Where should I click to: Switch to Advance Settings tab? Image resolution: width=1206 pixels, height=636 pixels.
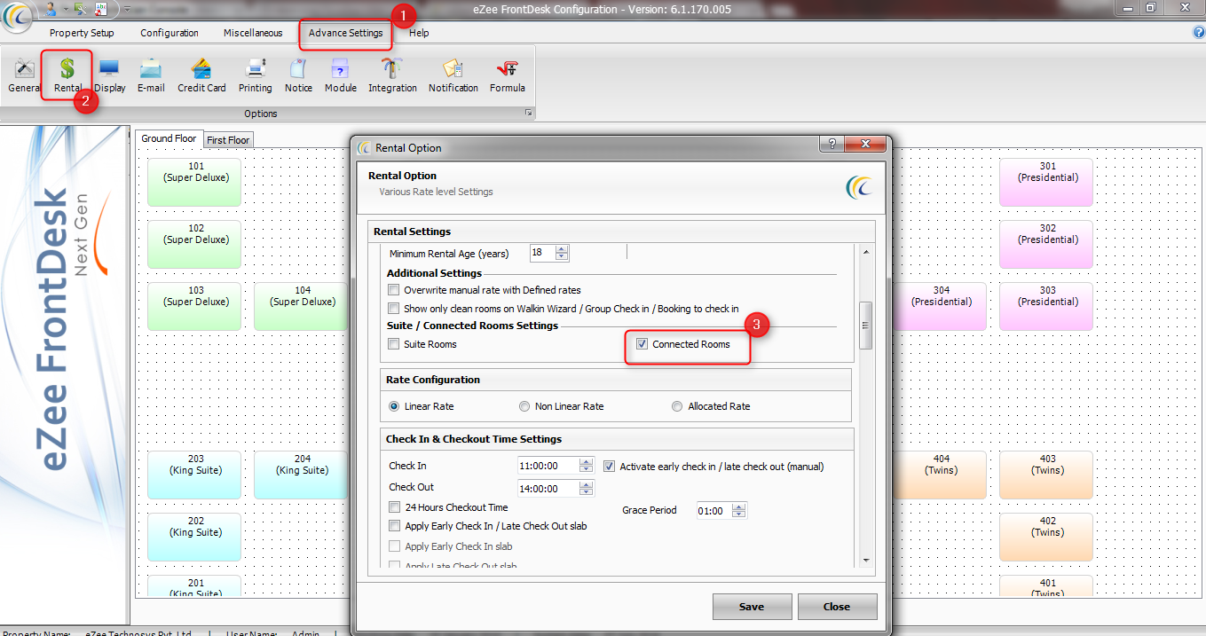coord(346,33)
